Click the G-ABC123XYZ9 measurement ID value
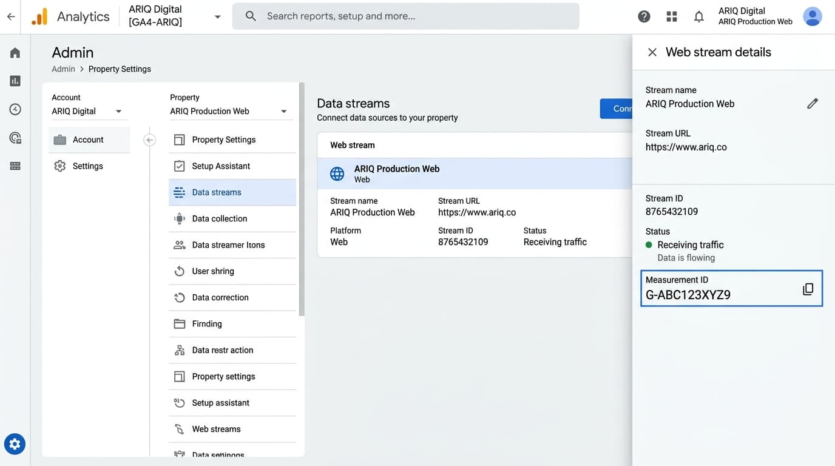835x466 pixels. coord(688,295)
